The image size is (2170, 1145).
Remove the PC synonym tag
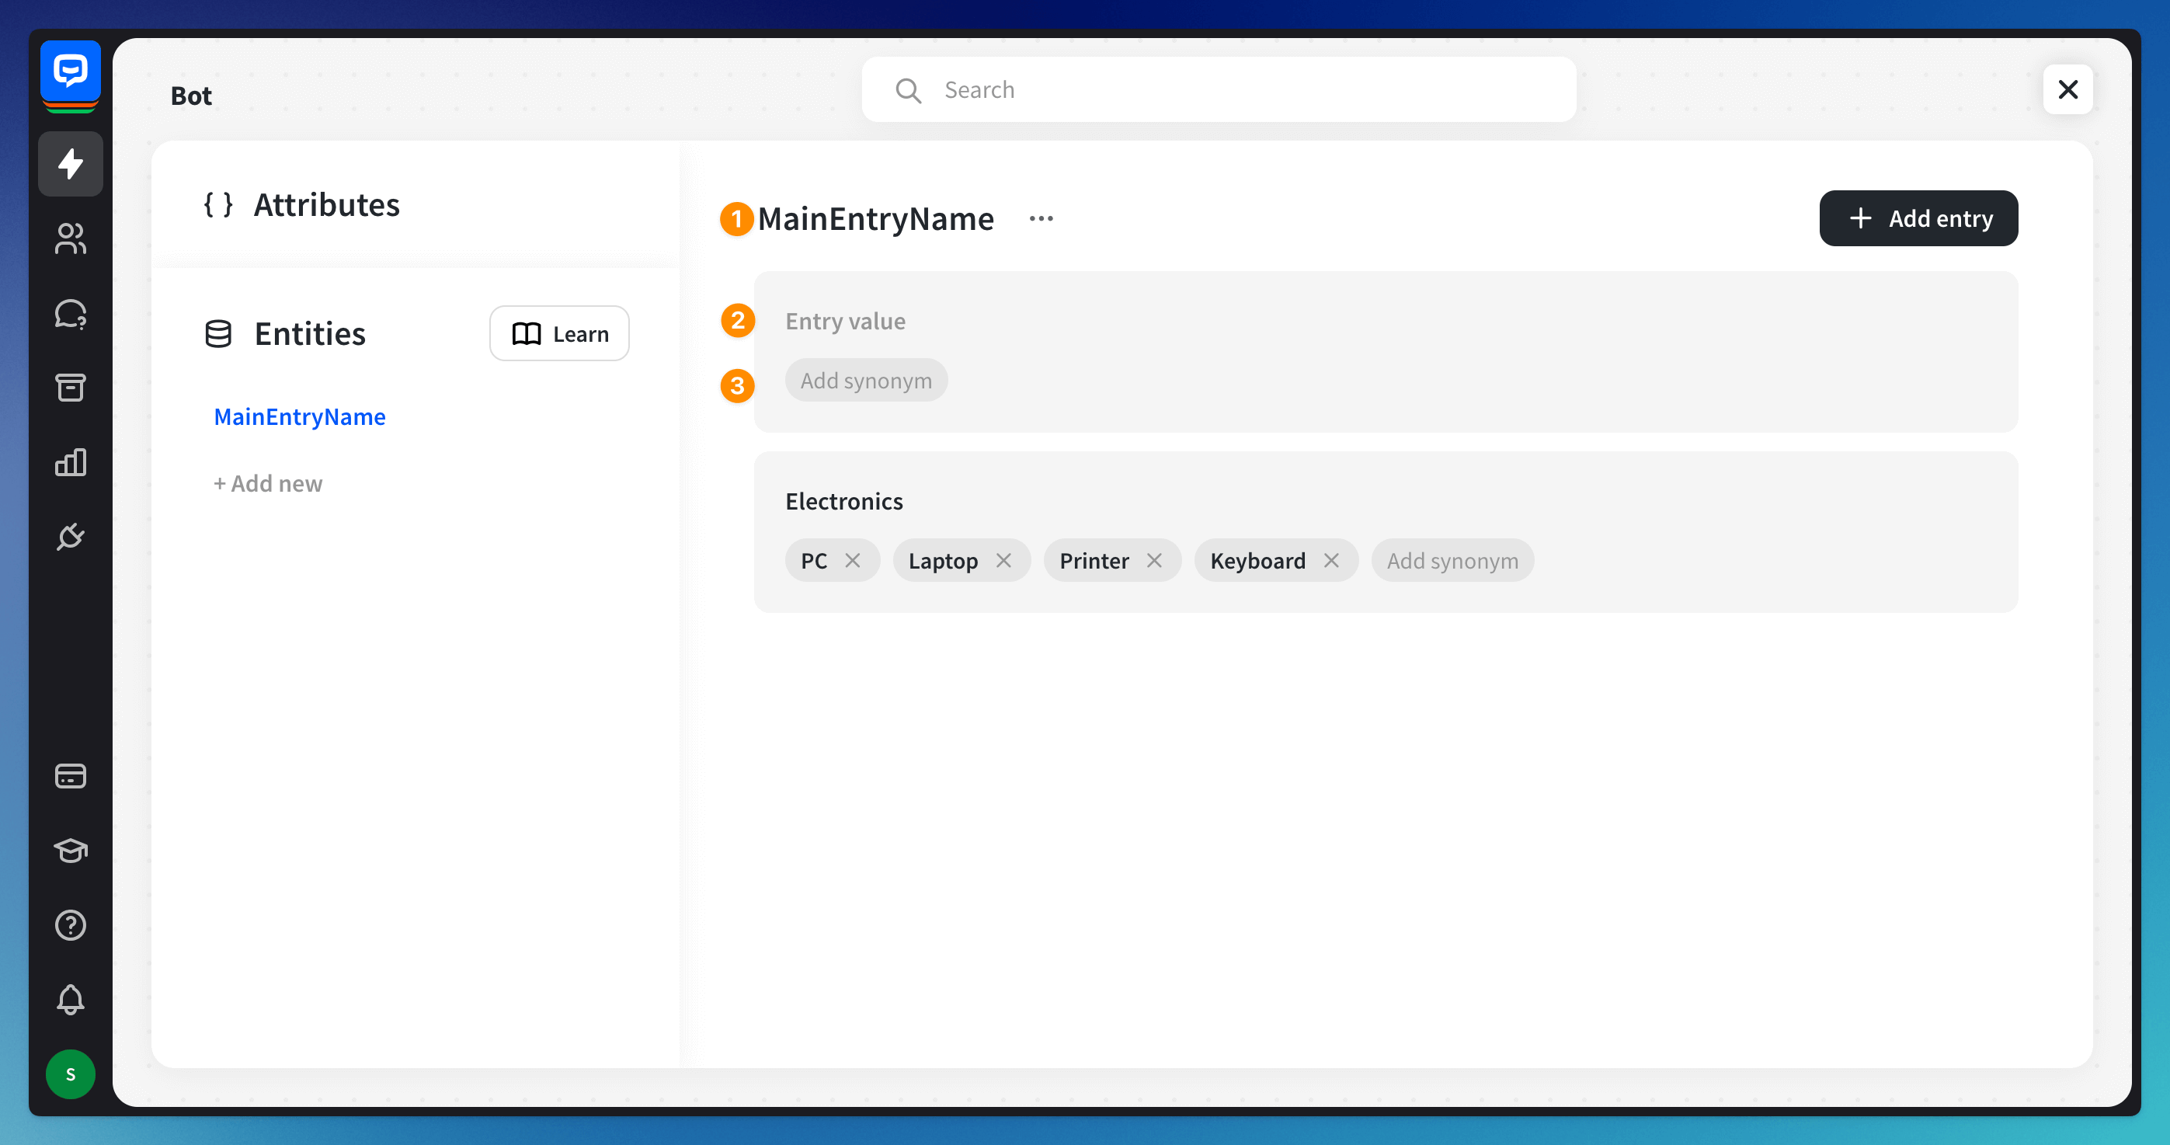[x=853, y=560]
